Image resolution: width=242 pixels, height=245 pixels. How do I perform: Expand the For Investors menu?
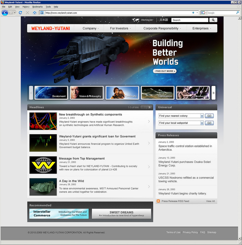point(120,28)
